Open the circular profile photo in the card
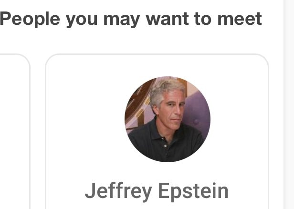 [168, 119]
